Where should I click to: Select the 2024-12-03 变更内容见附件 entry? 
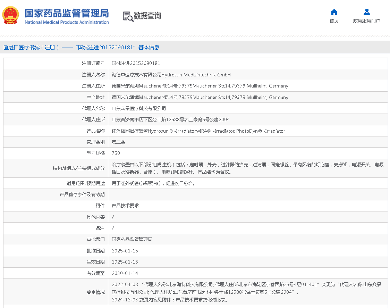pos(170,300)
